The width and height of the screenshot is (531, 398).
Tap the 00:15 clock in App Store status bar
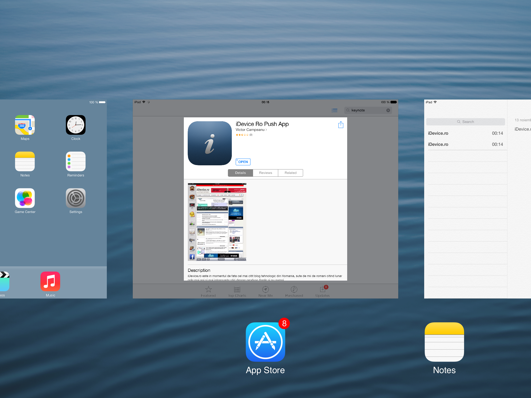point(265,102)
